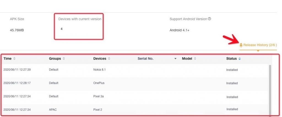Sort by Devices column arrows

(109, 59)
